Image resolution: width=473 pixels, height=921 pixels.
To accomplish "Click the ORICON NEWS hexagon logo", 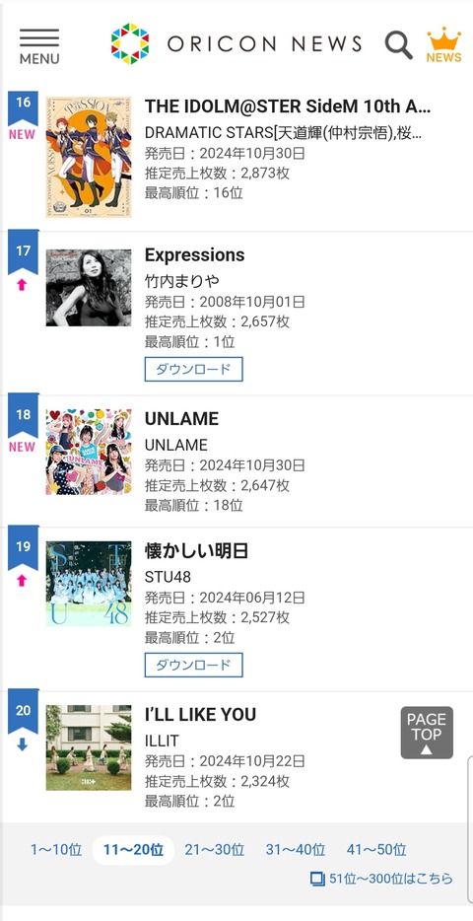I will (x=130, y=43).
